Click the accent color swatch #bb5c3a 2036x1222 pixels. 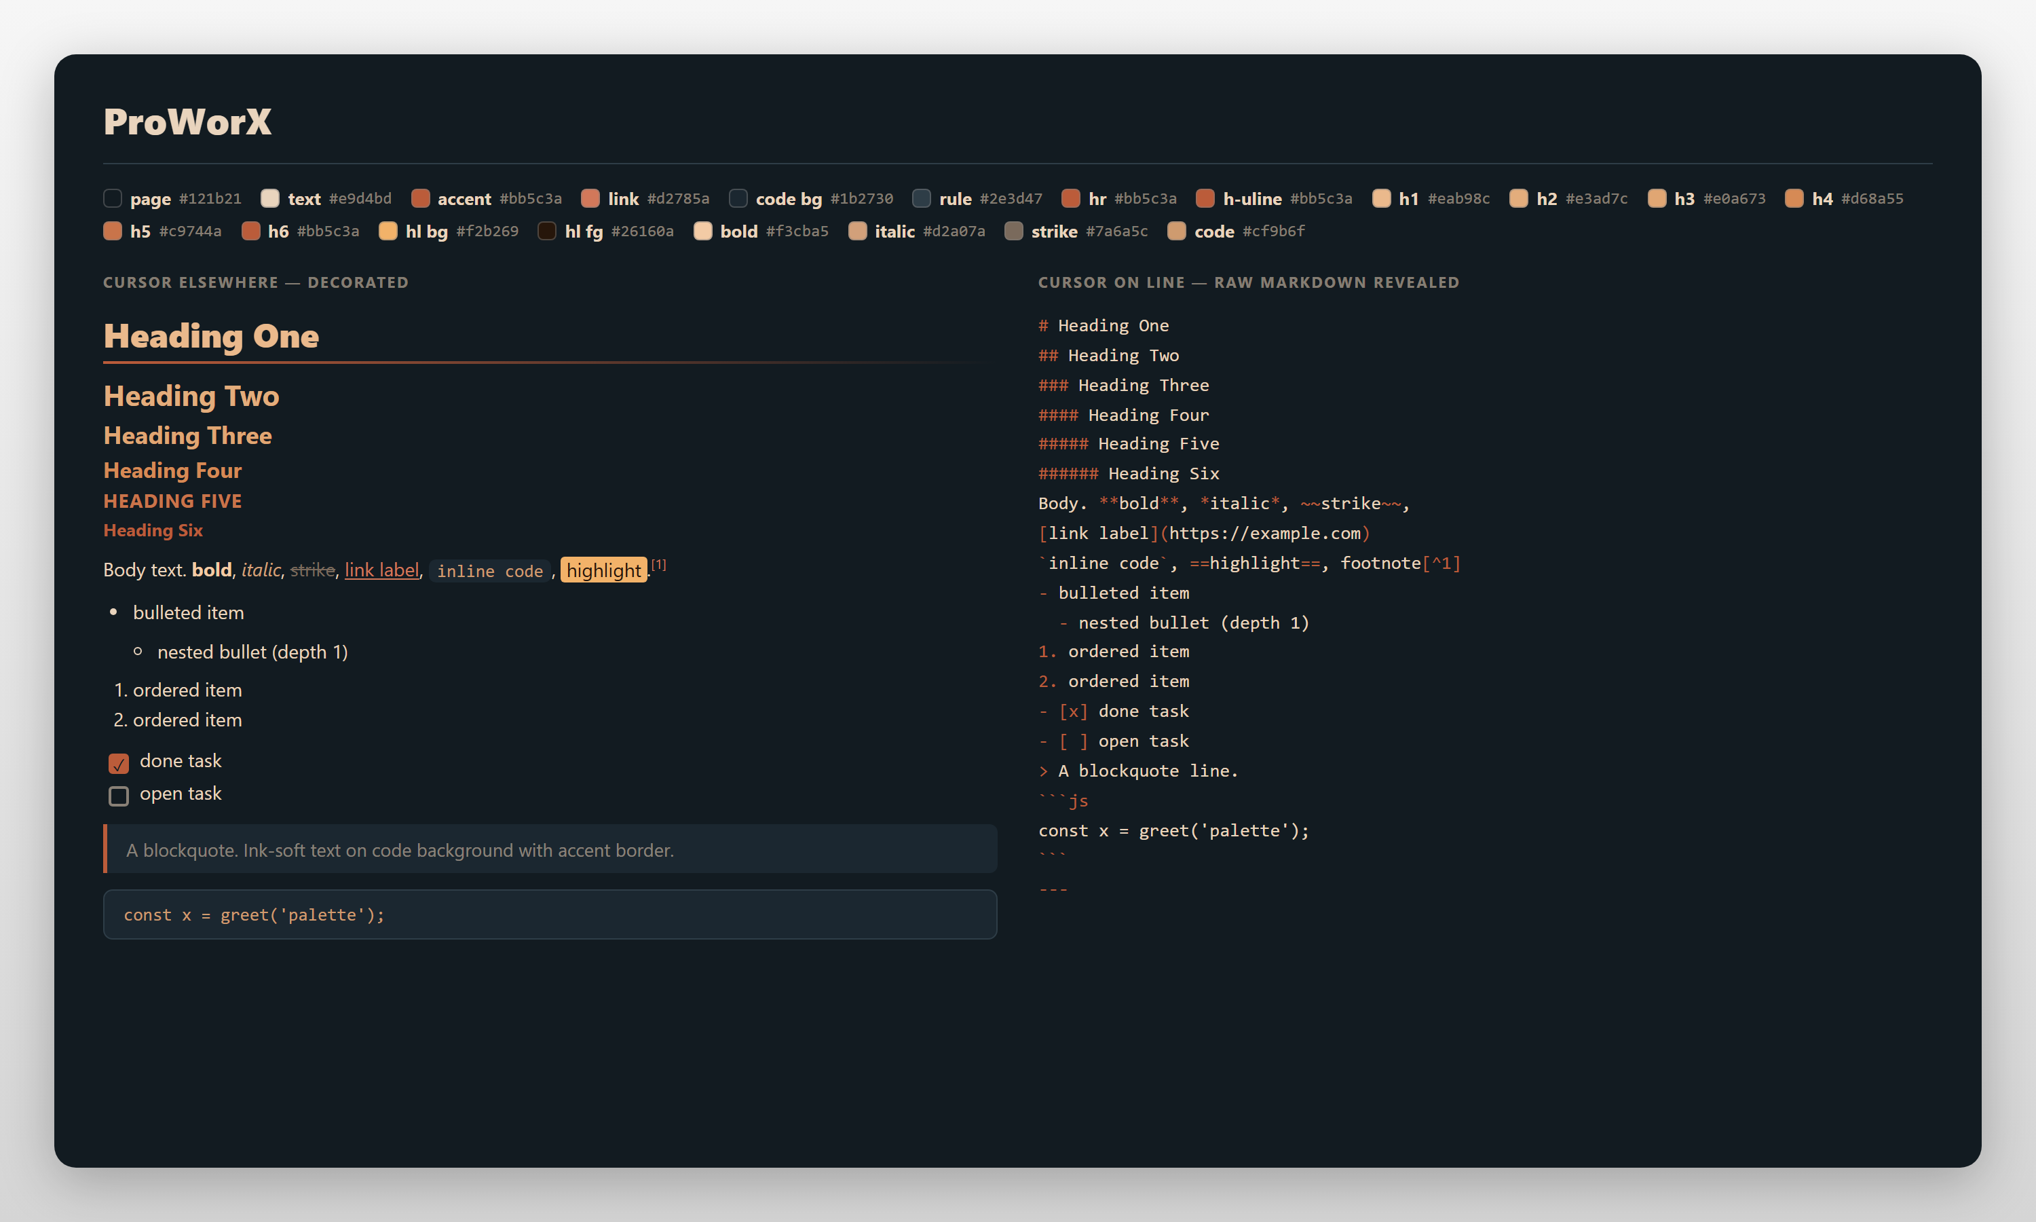tap(419, 198)
